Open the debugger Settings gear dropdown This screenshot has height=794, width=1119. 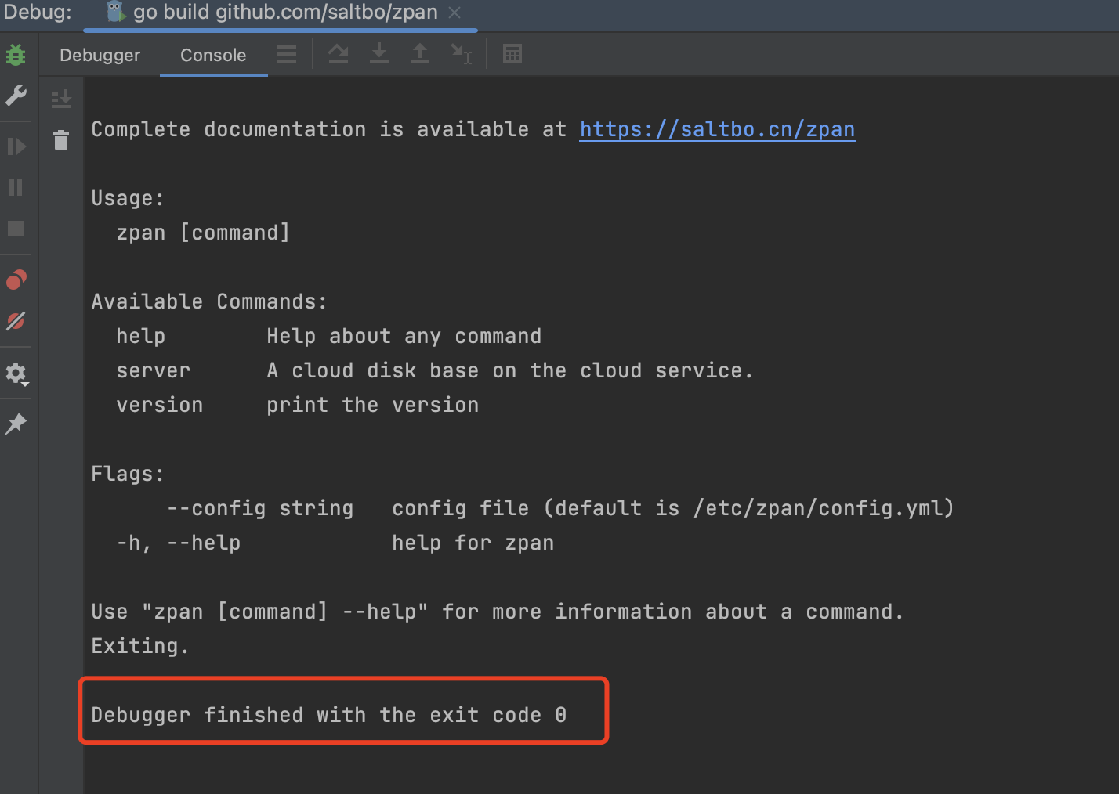tap(16, 374)
